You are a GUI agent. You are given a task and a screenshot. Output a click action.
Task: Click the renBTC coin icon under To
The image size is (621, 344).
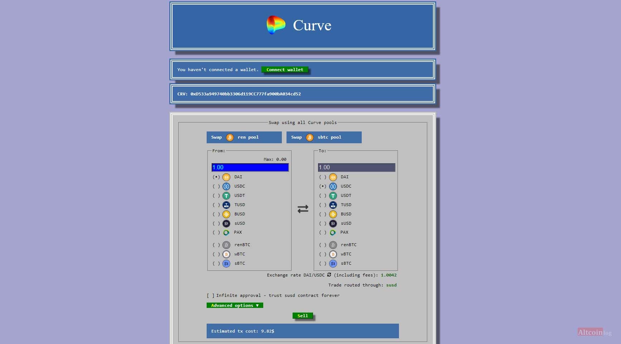pyautogui.click(x=333, y=245)
